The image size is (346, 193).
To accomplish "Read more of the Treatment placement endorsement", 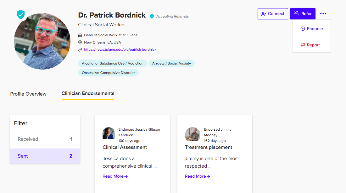I will coord(198,176).
